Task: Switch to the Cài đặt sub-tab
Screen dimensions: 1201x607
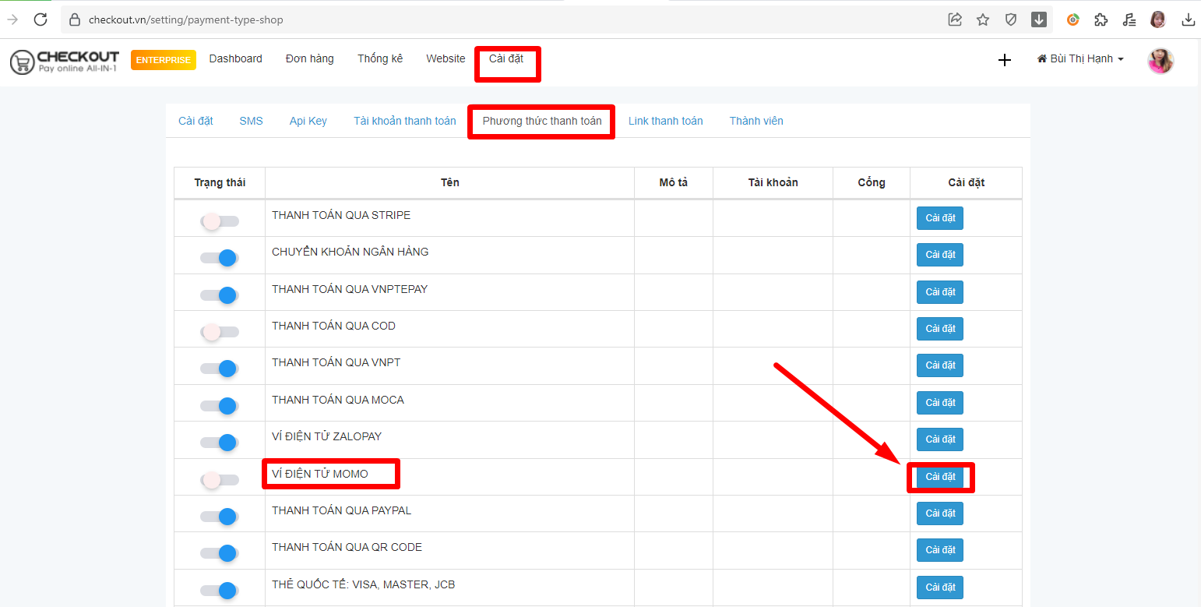Action: click(195, 121)
